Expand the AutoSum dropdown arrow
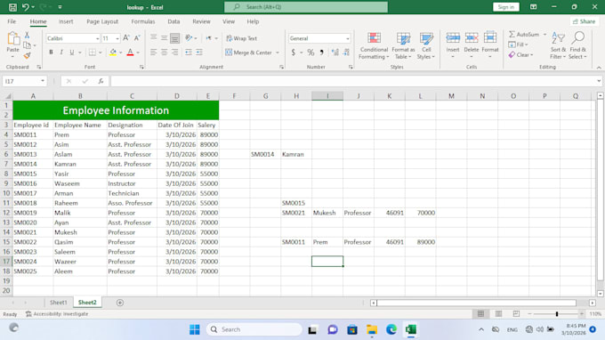 [544, 35]
